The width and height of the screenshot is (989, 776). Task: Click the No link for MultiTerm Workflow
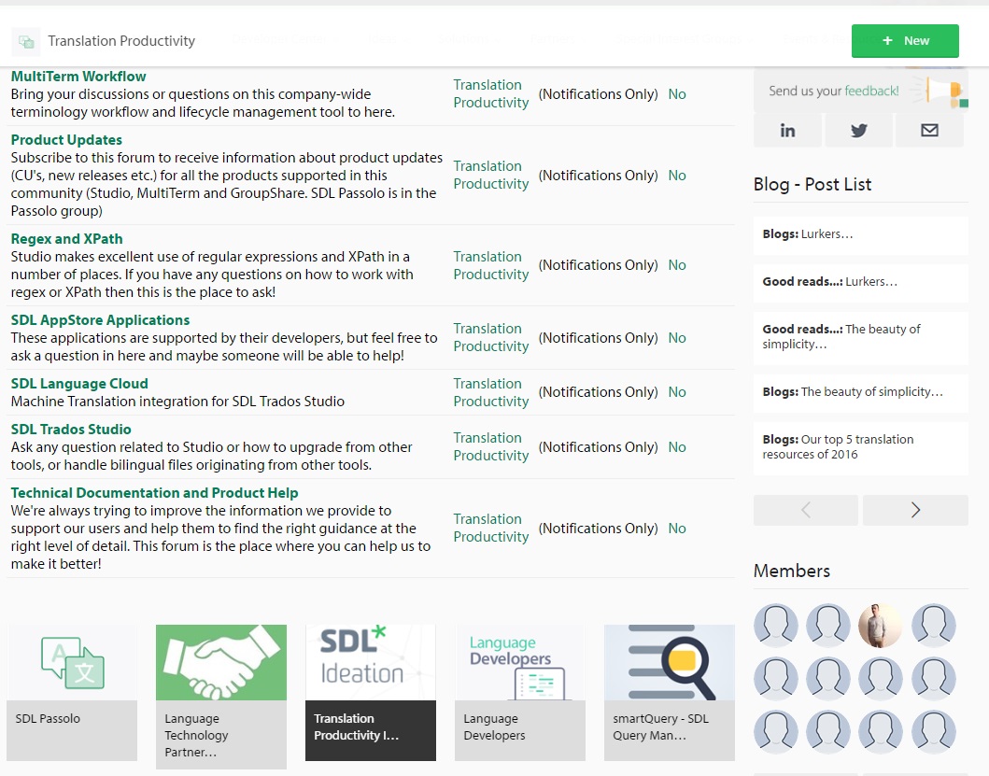[677, 94]
